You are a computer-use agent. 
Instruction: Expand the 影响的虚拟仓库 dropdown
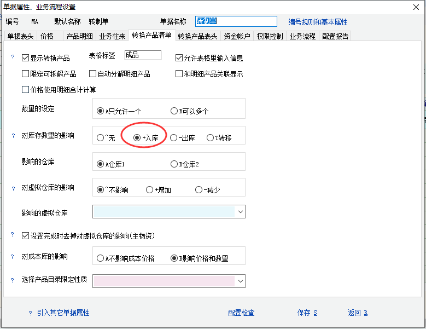pyautogui.click(x=241, y=212)
